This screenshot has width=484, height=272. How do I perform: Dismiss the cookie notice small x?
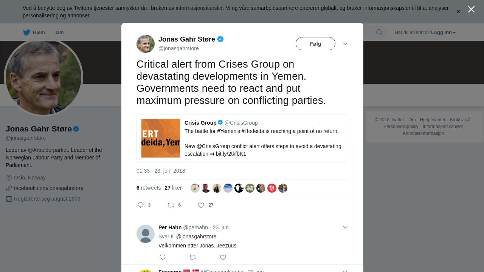pos(459,12)
